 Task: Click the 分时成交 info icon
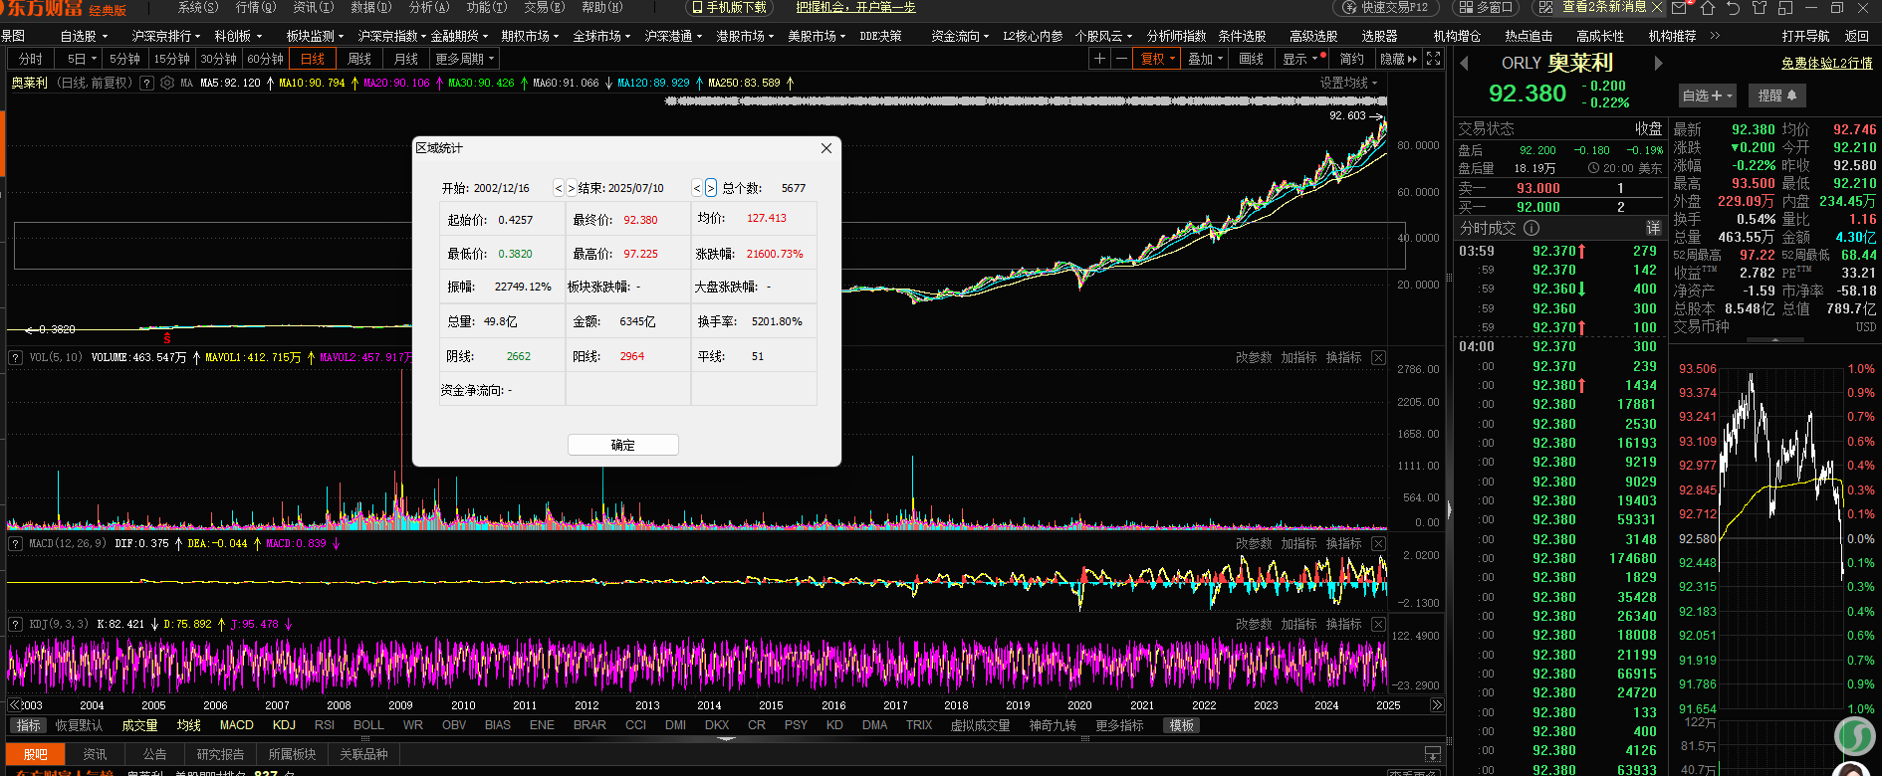tap(1531, 228)
